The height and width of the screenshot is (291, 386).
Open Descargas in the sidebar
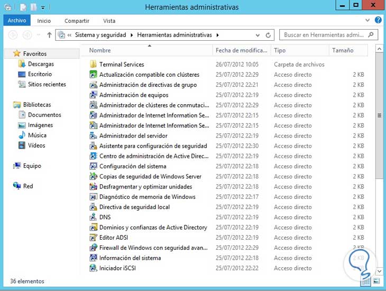[41, 64]
